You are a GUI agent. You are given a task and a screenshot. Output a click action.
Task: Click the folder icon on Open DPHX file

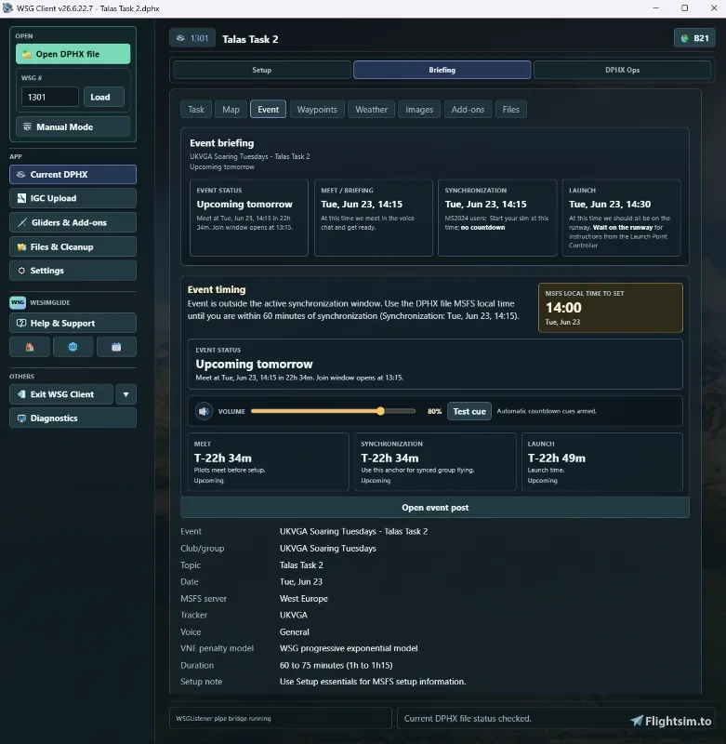pos(27,54)
